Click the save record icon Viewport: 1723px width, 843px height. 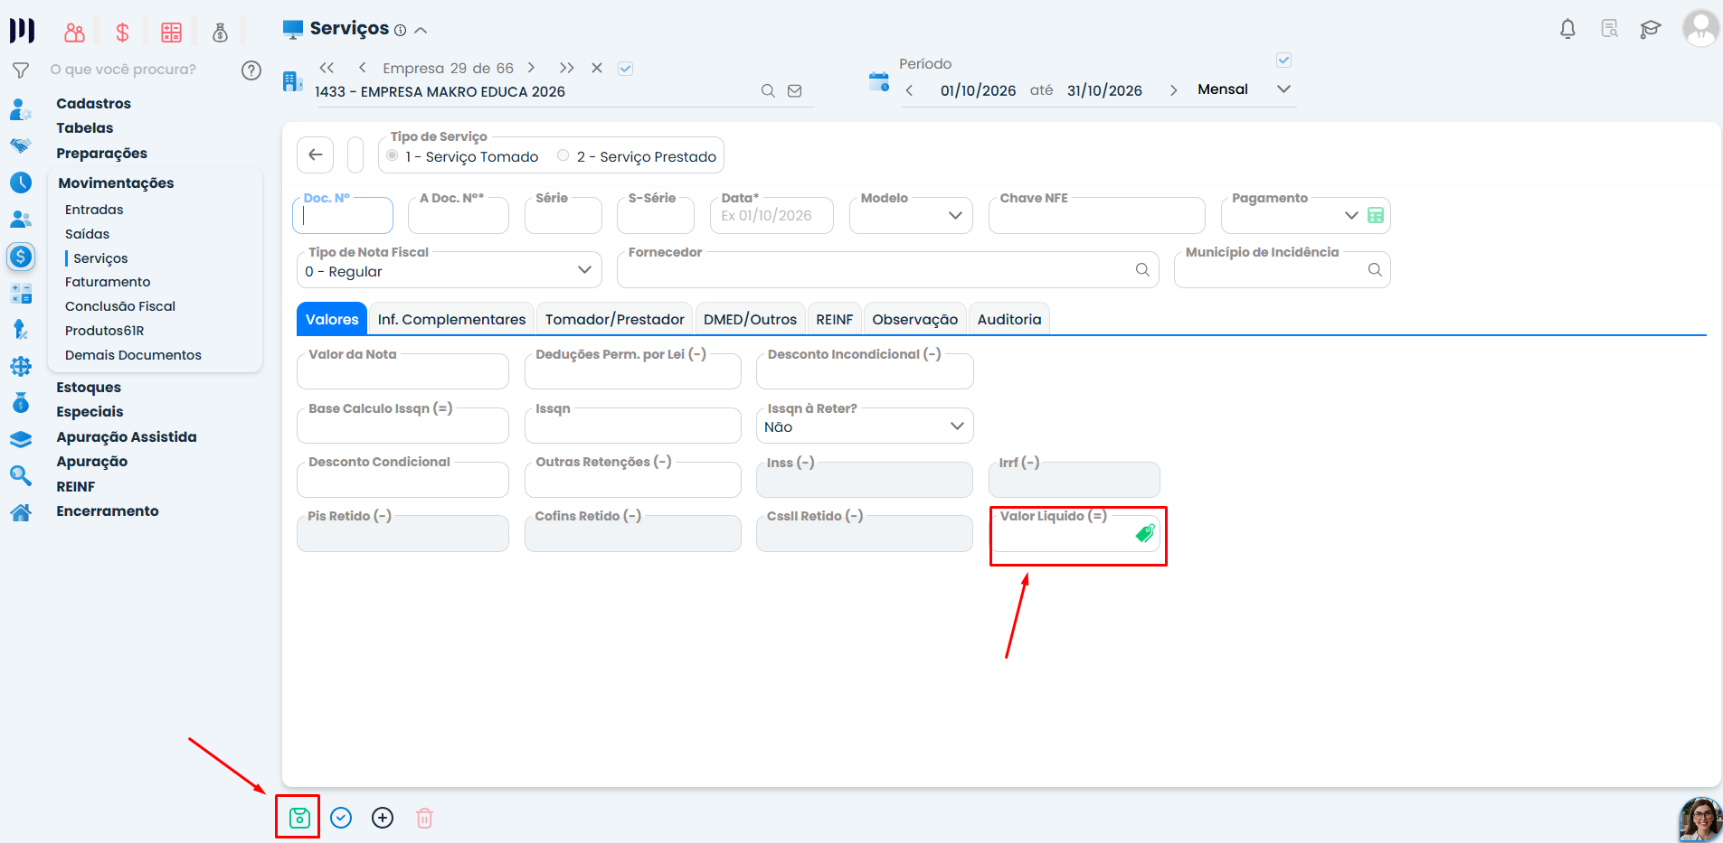[299, 818]
